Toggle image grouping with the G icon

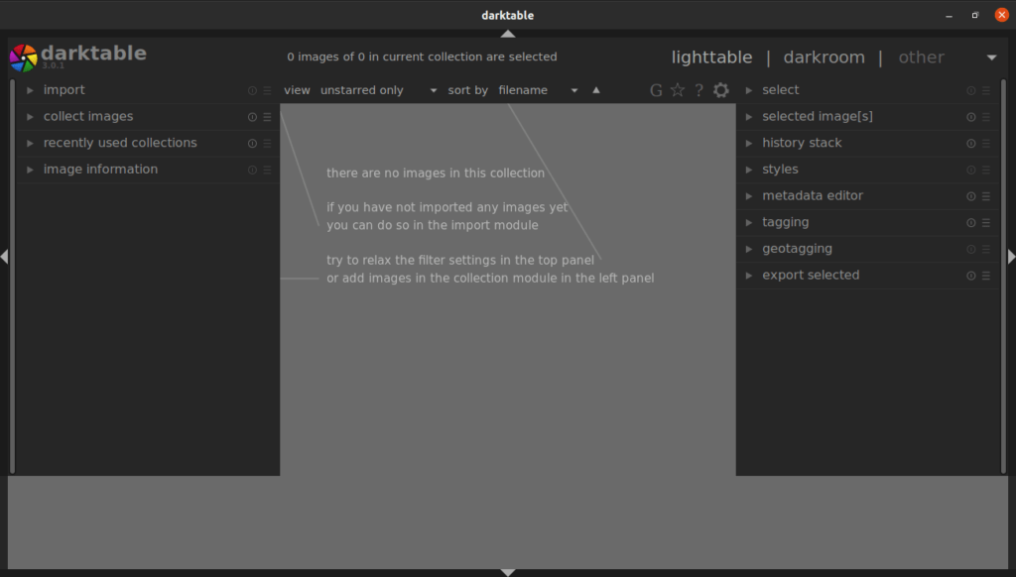click(x=656, y=90)
